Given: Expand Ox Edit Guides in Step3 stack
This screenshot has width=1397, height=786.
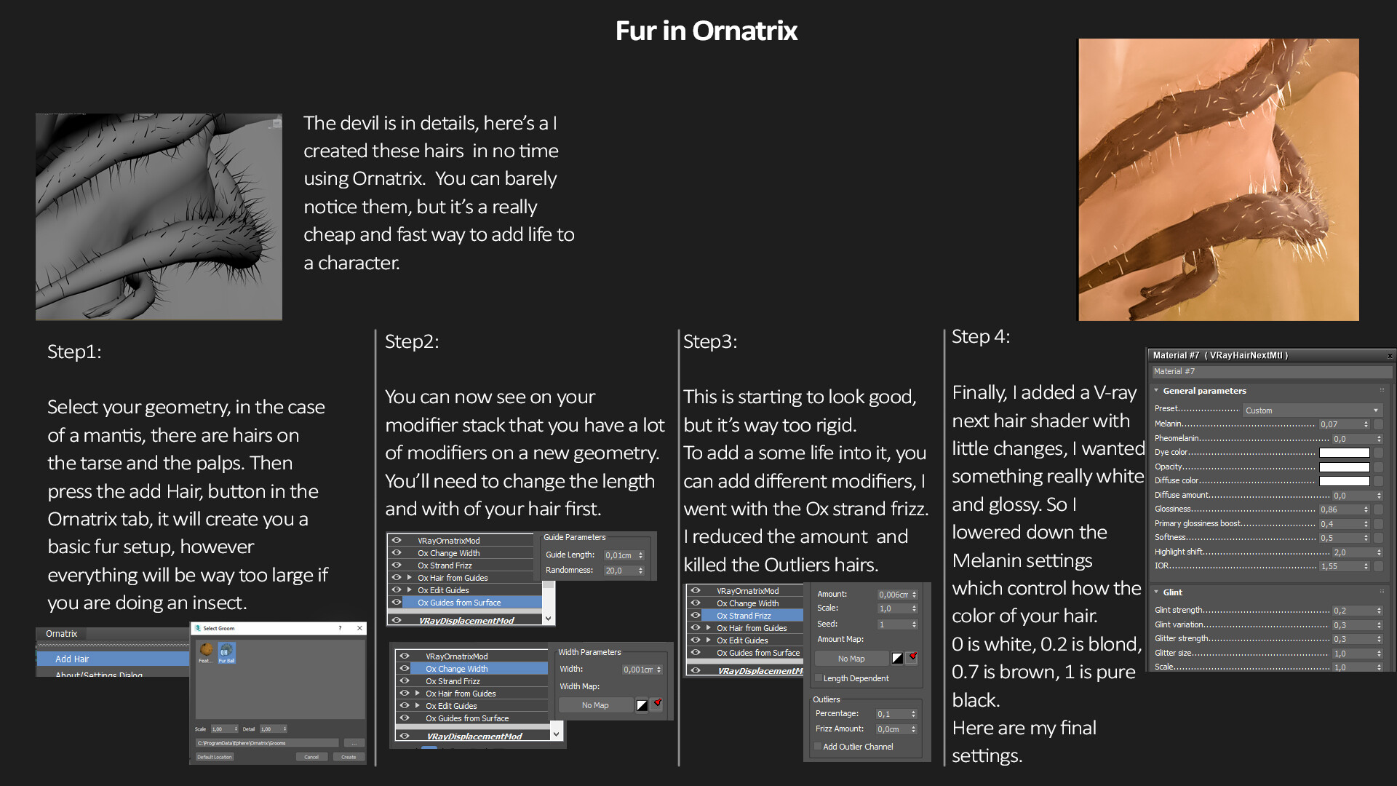Looking at the screenshot, I should pyautogui.click(x=709, y=640).
